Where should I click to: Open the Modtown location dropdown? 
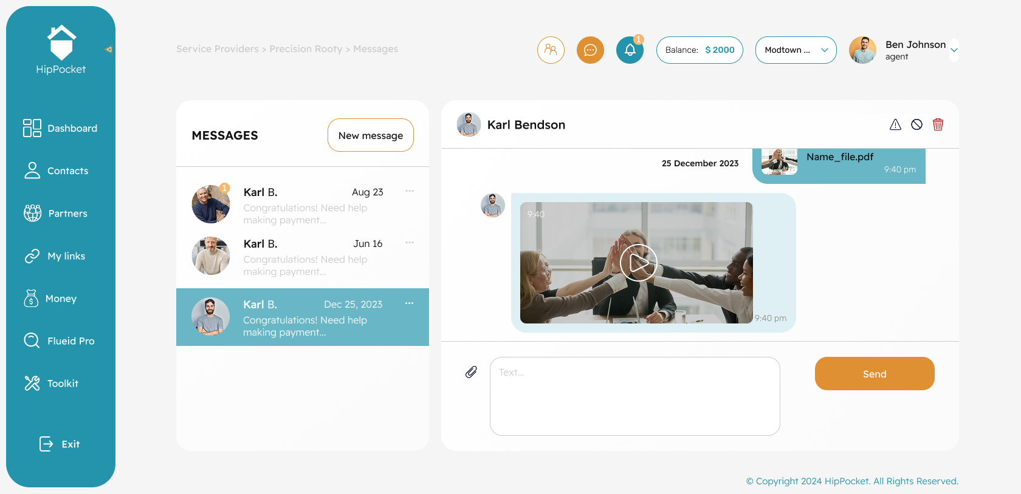[796, 50]
